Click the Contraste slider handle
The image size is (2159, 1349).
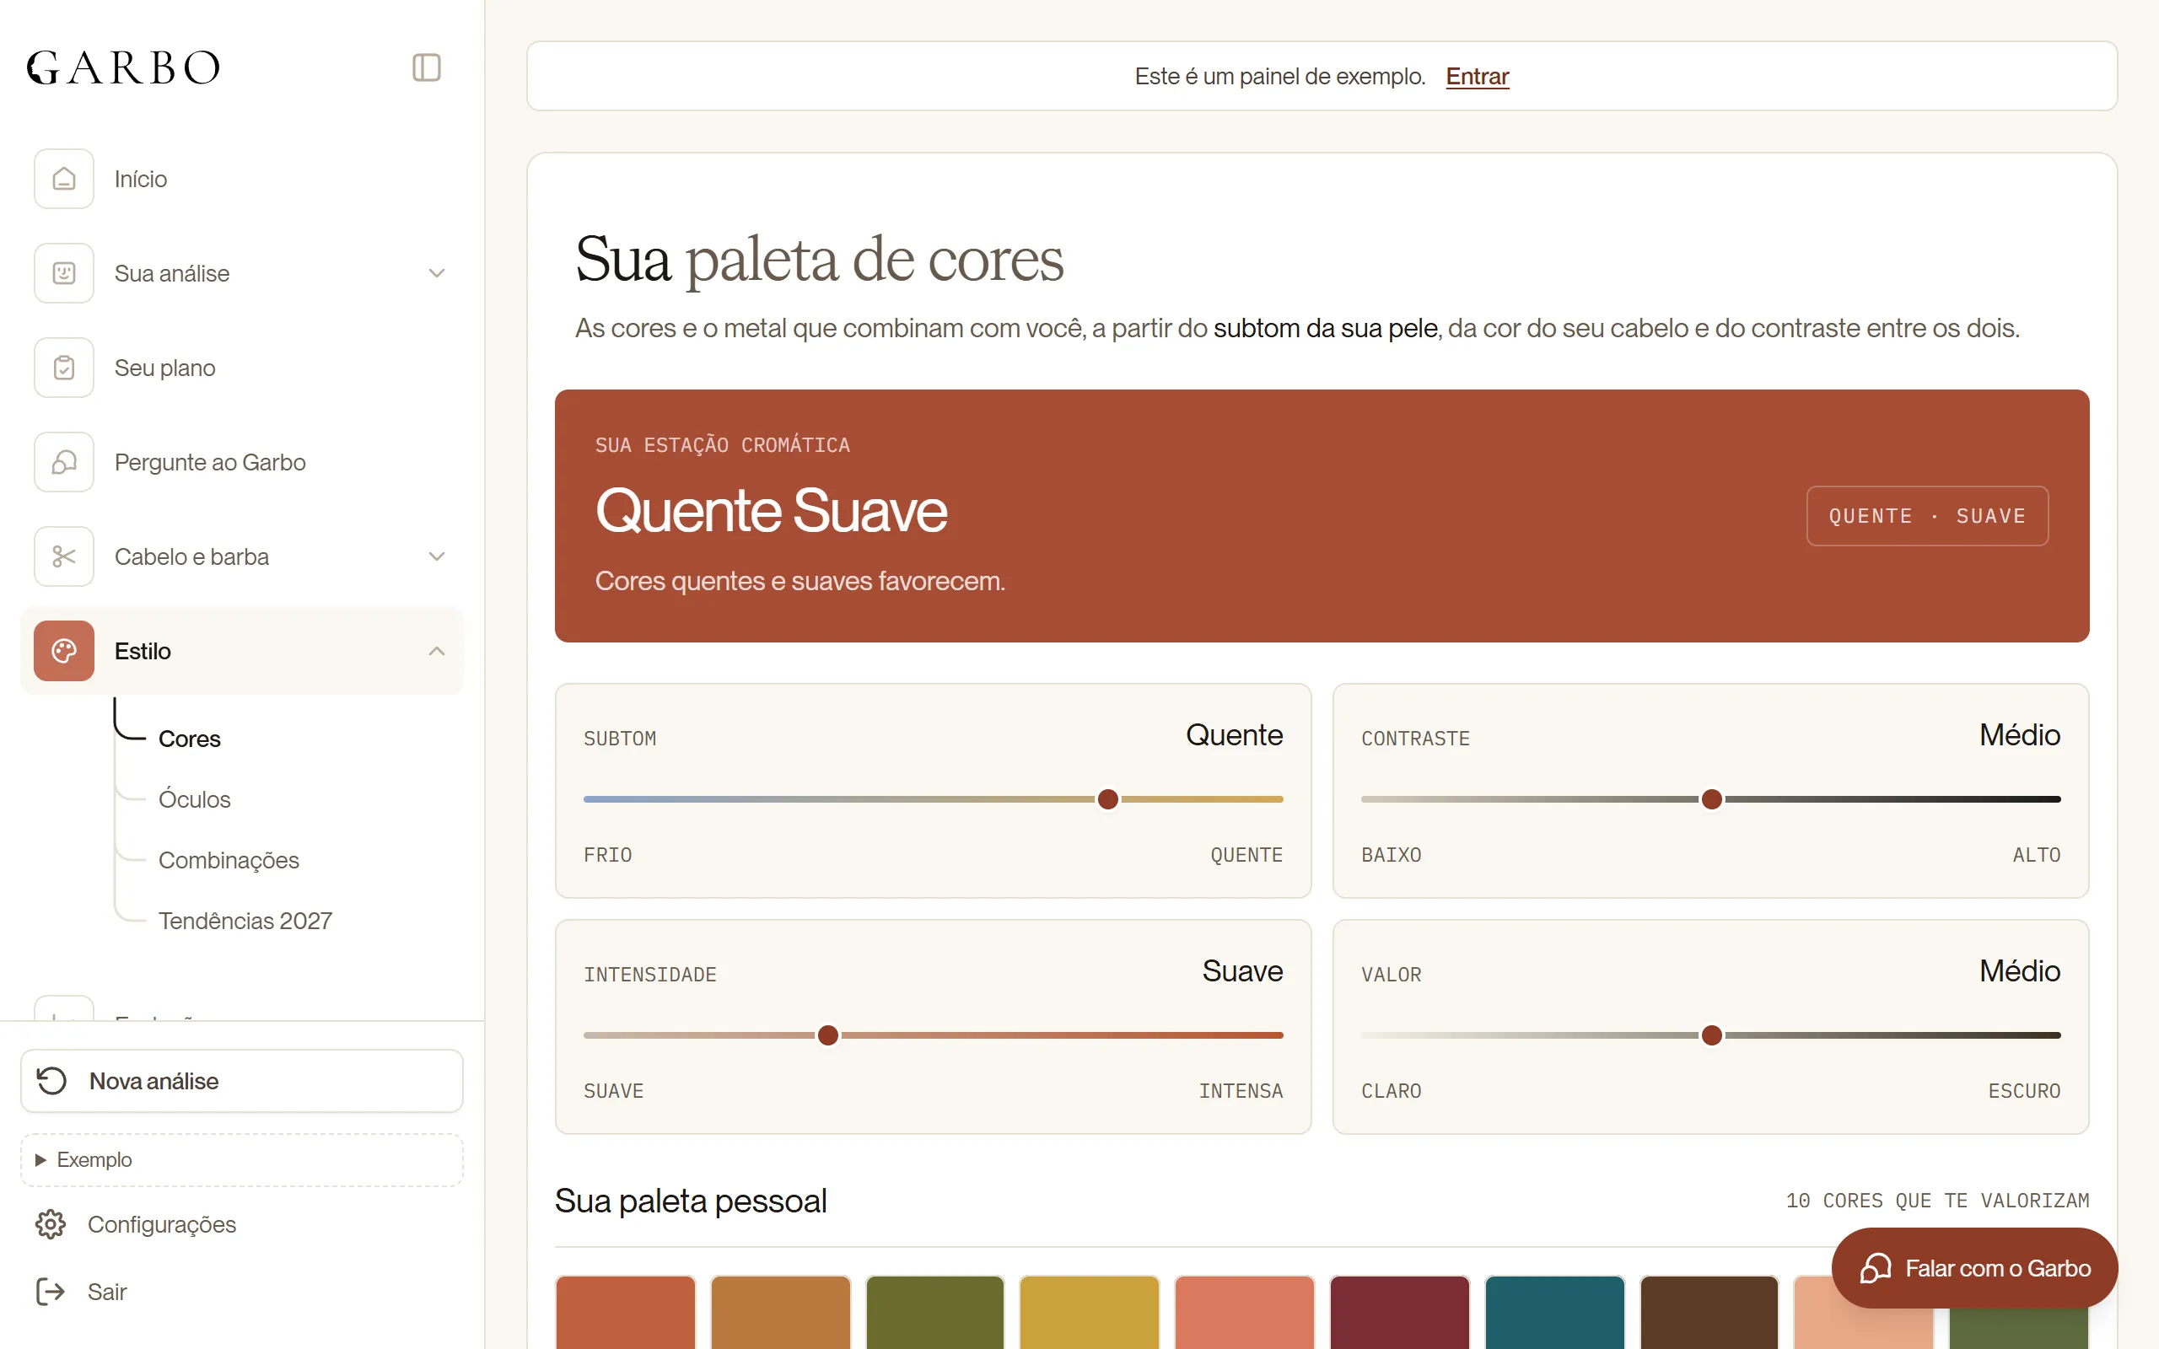pos(1711,799)
